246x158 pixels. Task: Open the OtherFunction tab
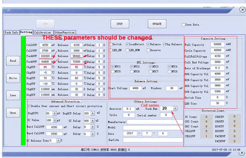tap(65, 32)
